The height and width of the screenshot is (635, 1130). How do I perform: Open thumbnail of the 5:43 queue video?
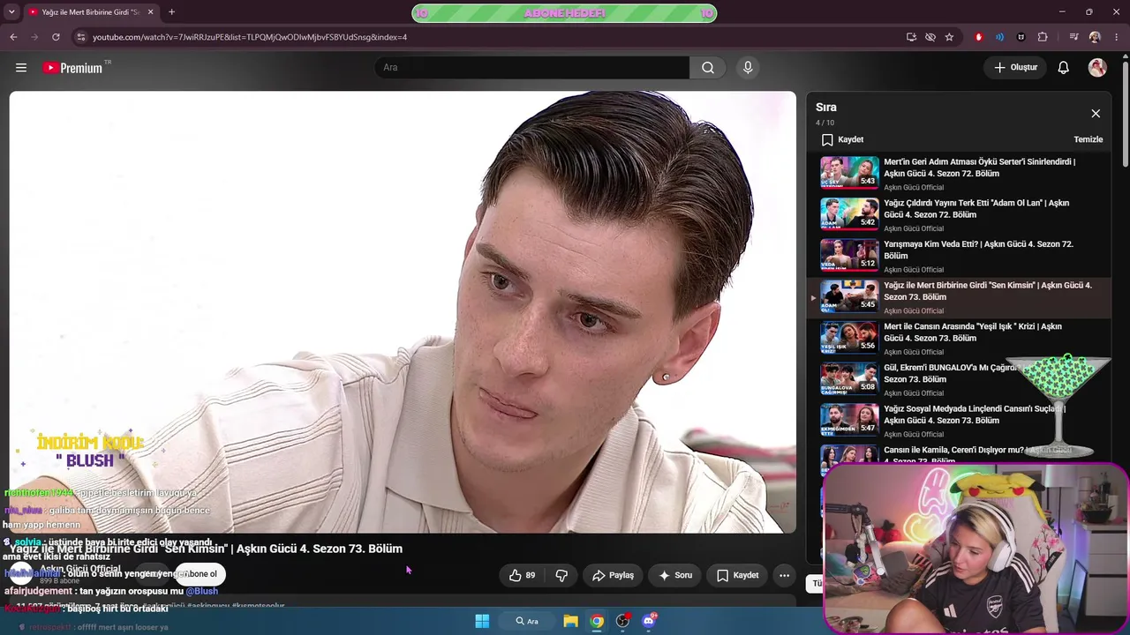coord(849,173)
